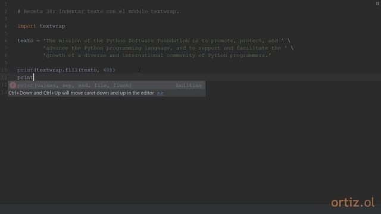Click the string line starting 'advance the Python'
Image resolution: width=381 pixels, height=214 pixels.
tap(168, 48)
